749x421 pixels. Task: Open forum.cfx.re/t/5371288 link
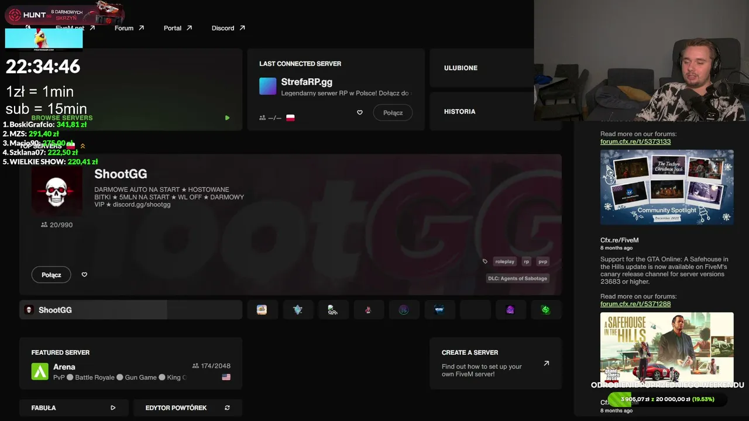(x=635, y=304)
